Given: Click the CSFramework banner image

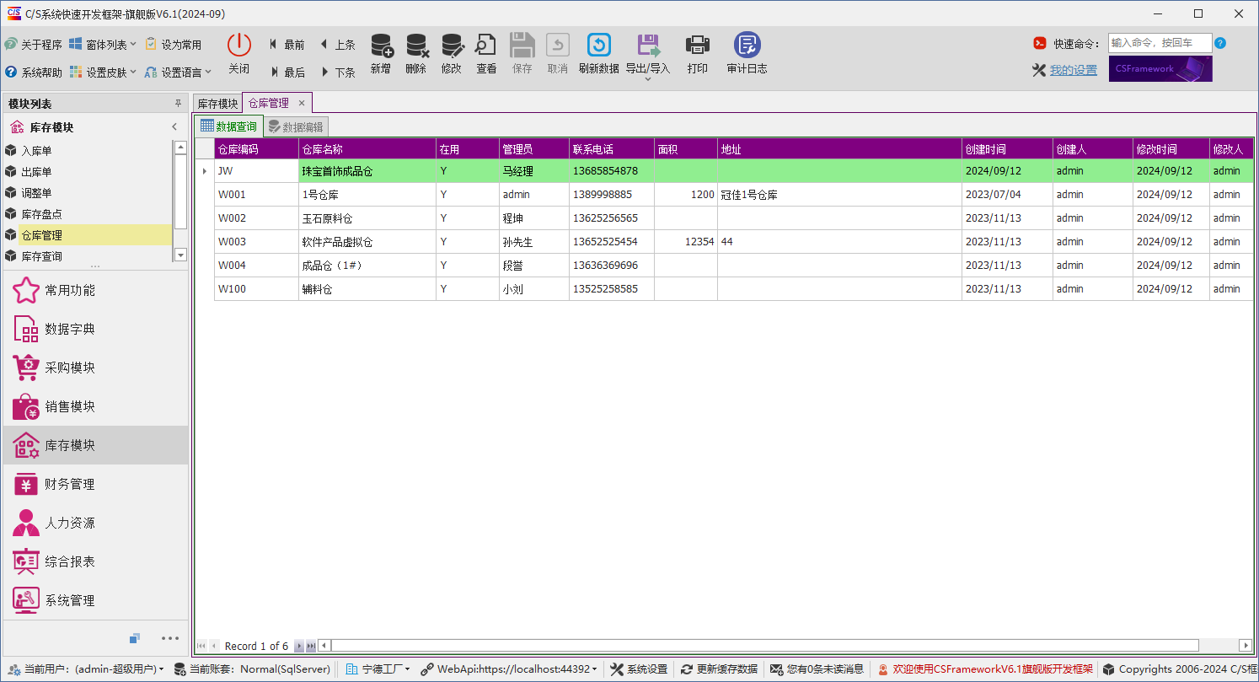Looking at the screenshot, I should tap(1160, 69).
